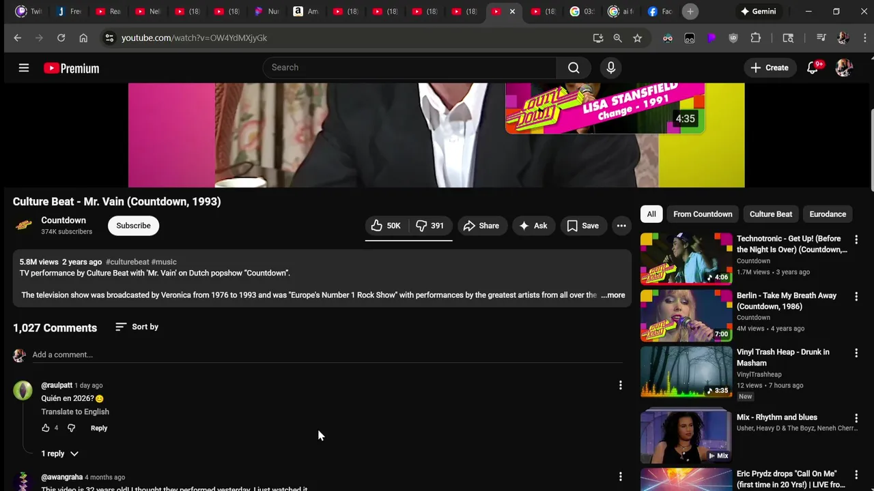The height and width of the screenshot is (491, 874).
Task: Subscribe to the Countdown channel
Action: pos(133,226)
